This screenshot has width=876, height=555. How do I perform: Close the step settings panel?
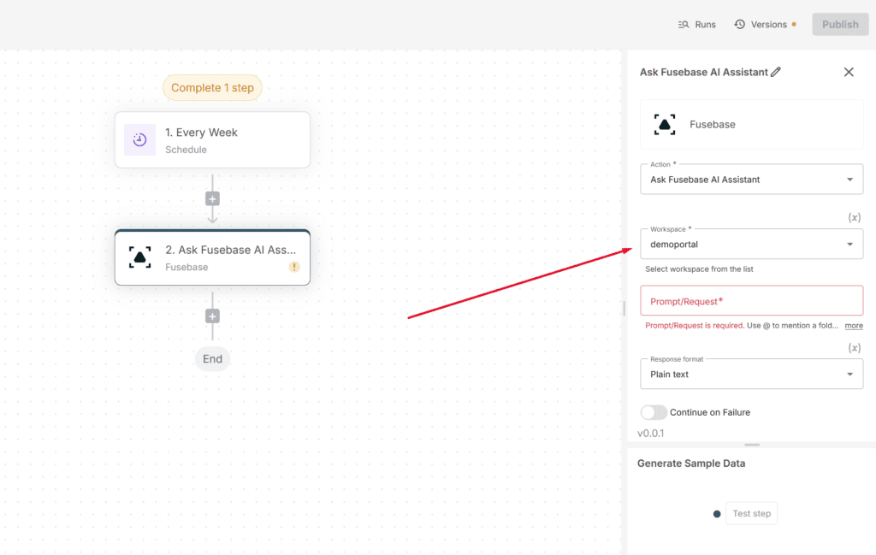(849, 72)
